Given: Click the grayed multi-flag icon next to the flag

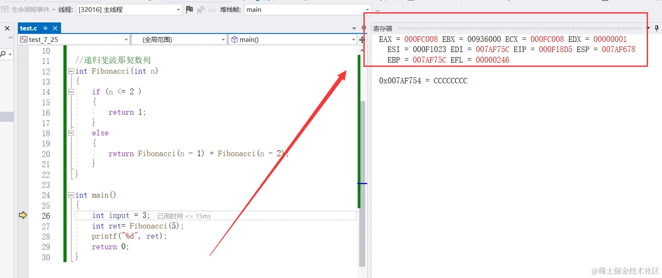Looking at the screenshot, I should (201, 9).
